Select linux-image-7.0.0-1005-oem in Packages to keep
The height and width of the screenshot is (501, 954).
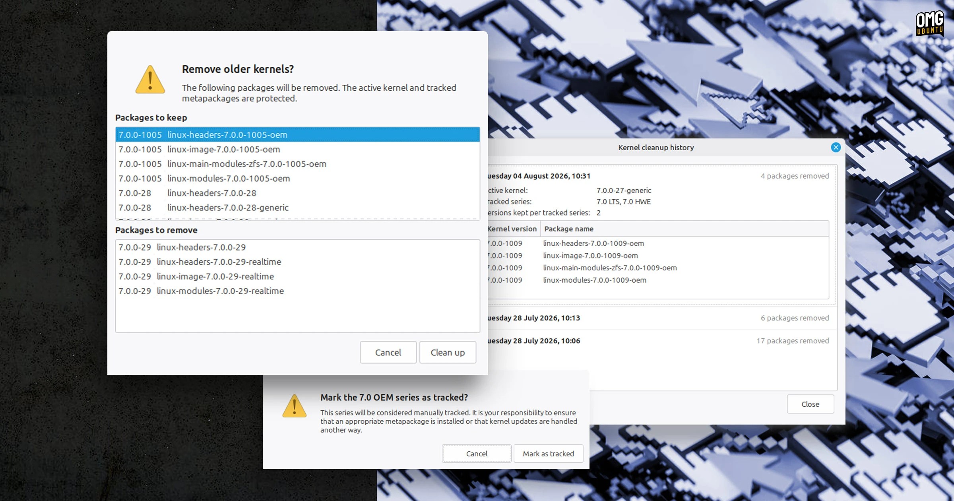click(x=298, y=150)
